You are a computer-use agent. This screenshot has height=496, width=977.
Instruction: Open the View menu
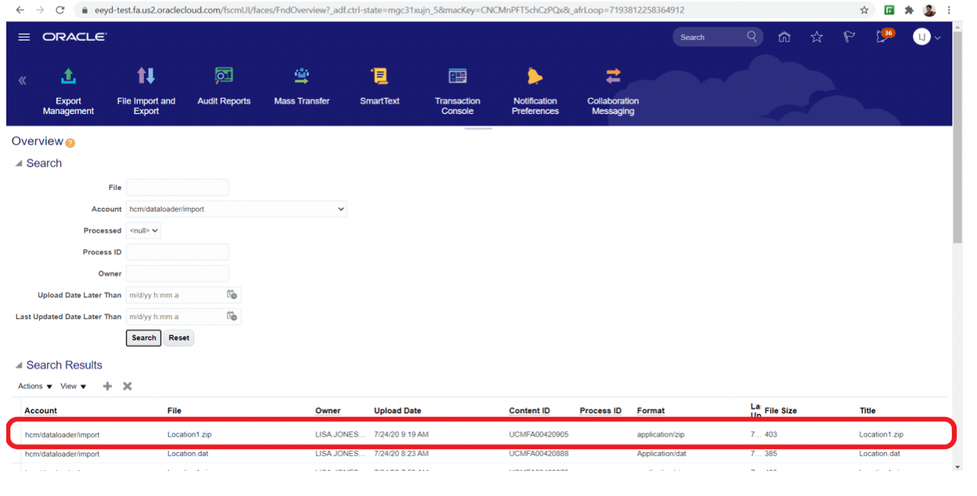74,386
